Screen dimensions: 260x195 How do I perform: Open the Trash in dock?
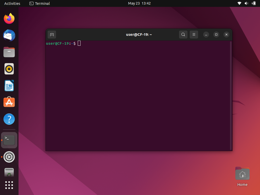point(9,172)
